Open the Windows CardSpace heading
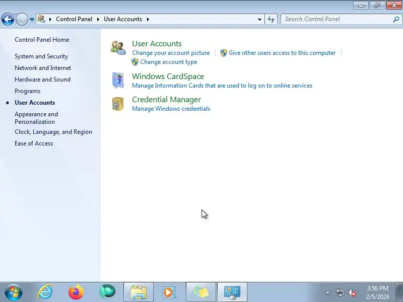Image resolution: width=403 pixels, height=302 pixels. (x=168, y=77)
